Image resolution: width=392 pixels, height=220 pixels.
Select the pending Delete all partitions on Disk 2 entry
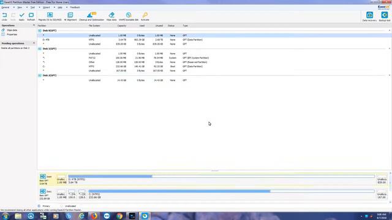[x=15, y=48]
